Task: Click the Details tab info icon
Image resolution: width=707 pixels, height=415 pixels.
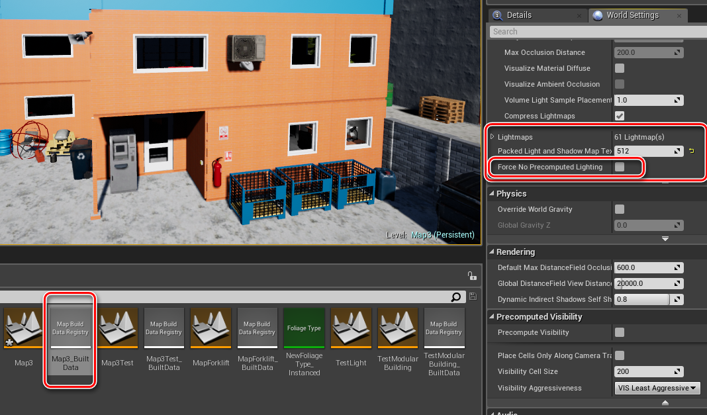Action: (x=497, y=15)
